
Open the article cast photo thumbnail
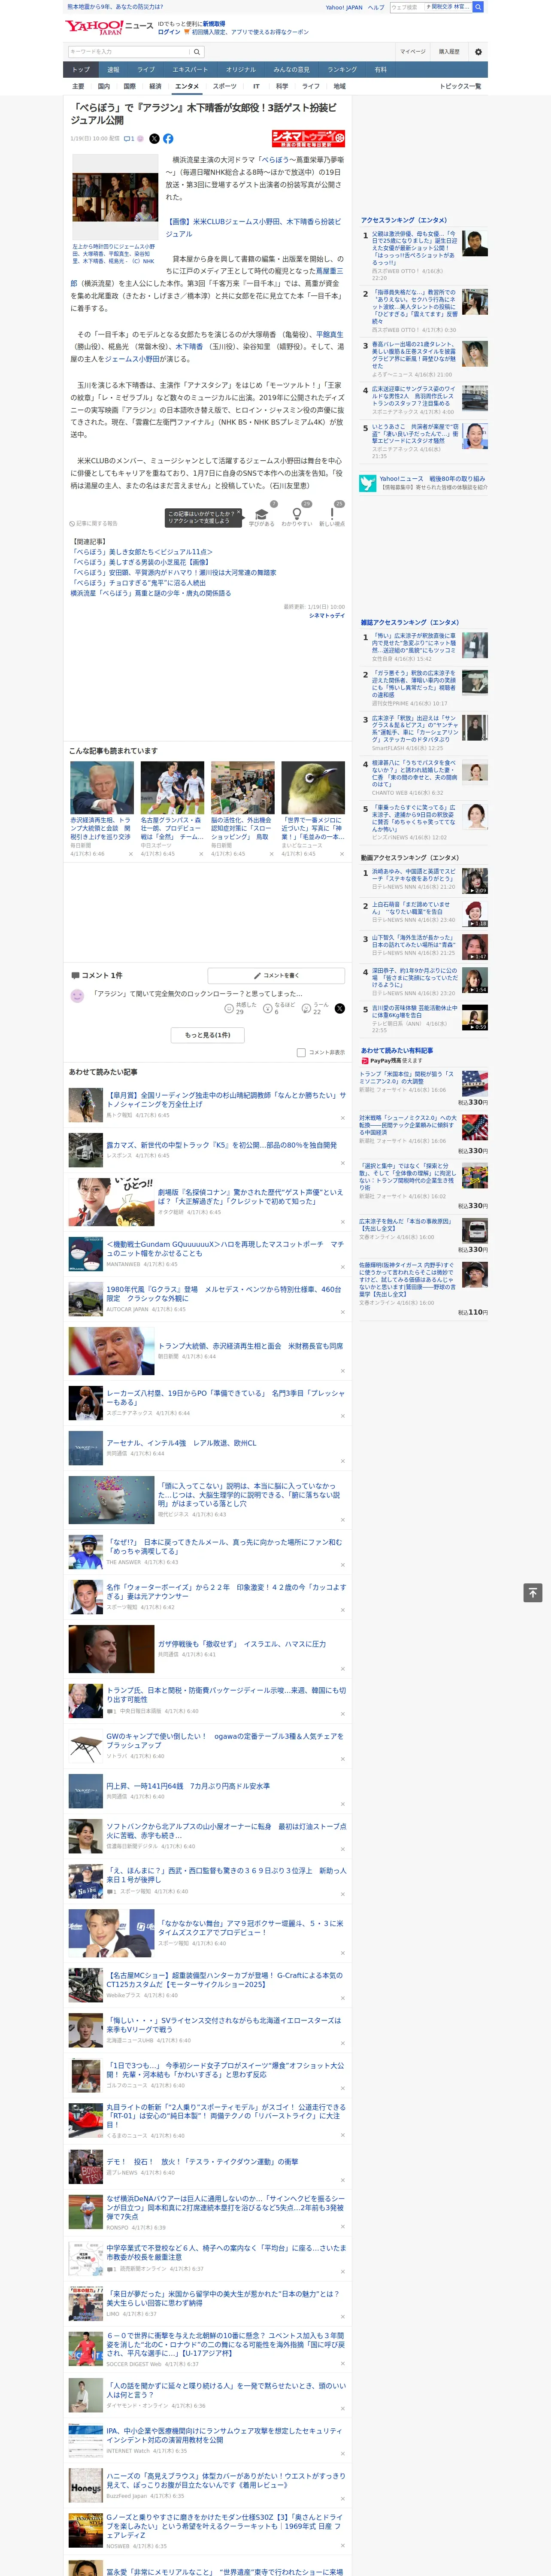tap(114, 197)
